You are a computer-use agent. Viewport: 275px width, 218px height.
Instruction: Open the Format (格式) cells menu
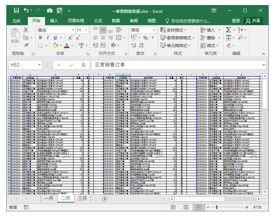pos(209,46)
